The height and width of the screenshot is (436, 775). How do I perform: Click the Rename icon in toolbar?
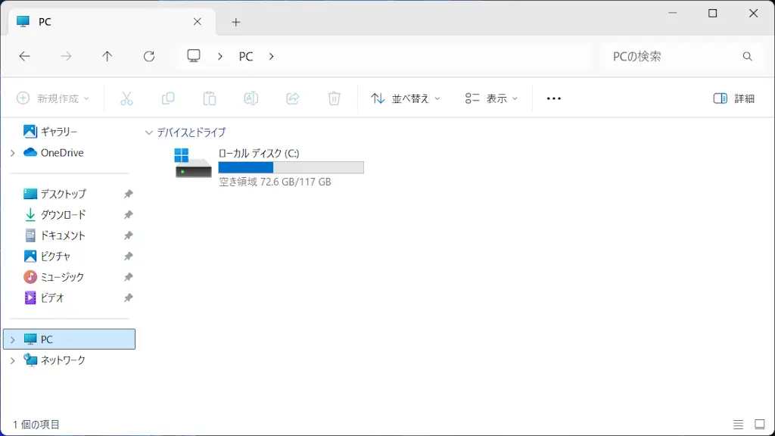(x=251, y=98)
